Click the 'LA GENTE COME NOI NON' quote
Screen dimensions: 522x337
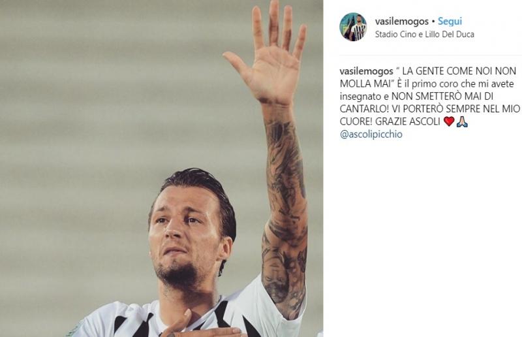459,71
